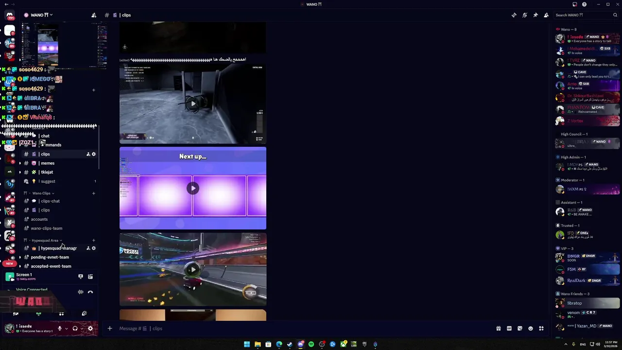Open Windows Start menu
This screenshot has width=622, height=350.
(x=247, y=344)
